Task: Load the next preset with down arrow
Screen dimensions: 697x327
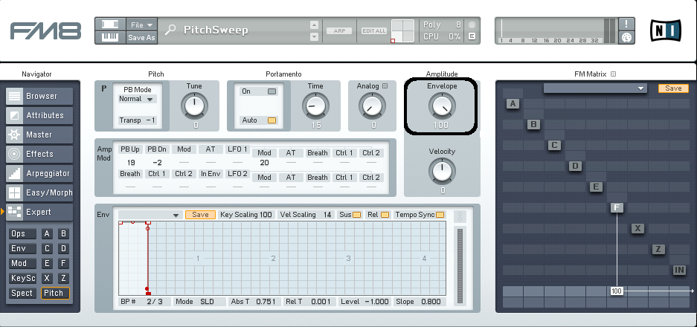Action: (x=314, y=36)
